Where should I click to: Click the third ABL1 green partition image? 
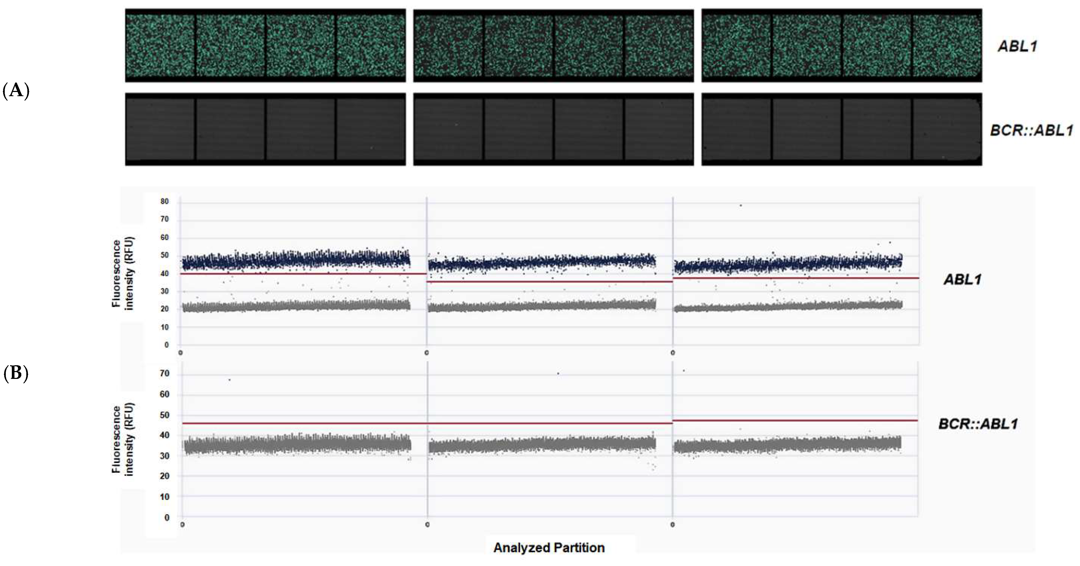click(x=841, y=45)
